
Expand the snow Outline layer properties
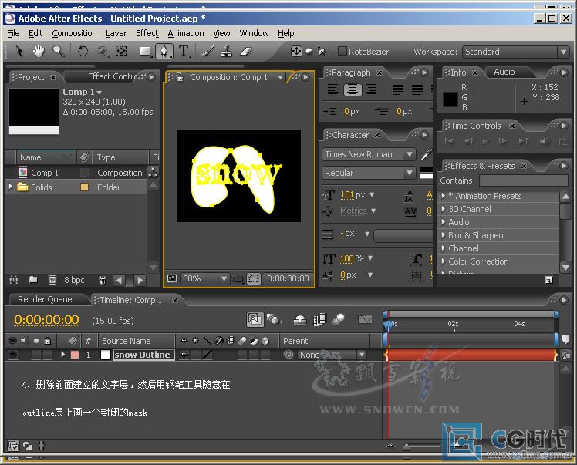coord(63,355)
